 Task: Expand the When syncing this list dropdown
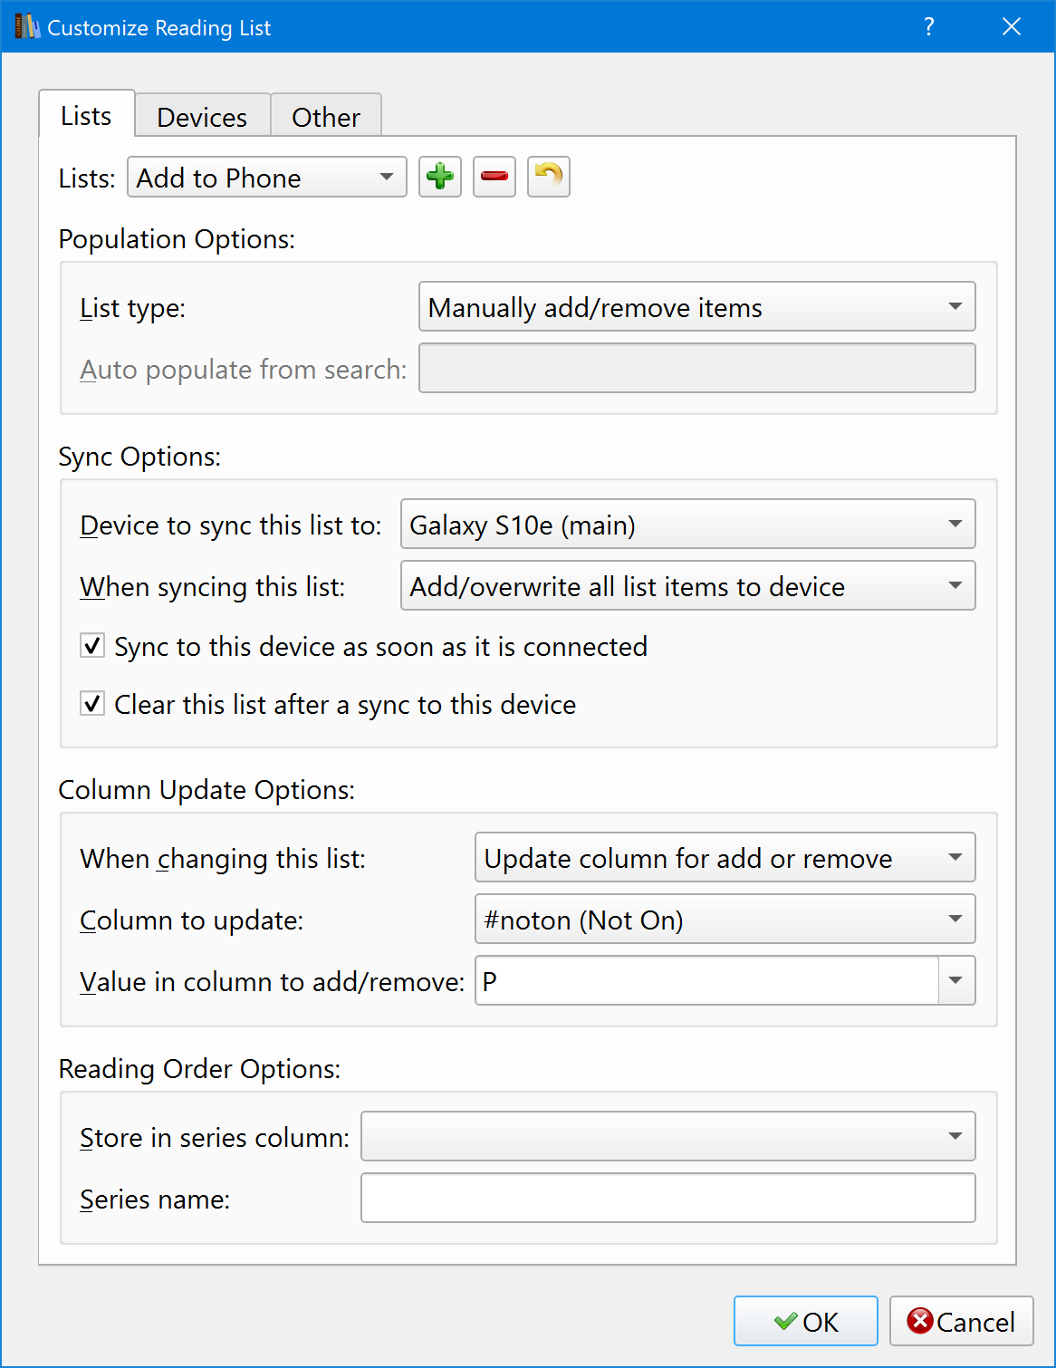pos(687,586)
